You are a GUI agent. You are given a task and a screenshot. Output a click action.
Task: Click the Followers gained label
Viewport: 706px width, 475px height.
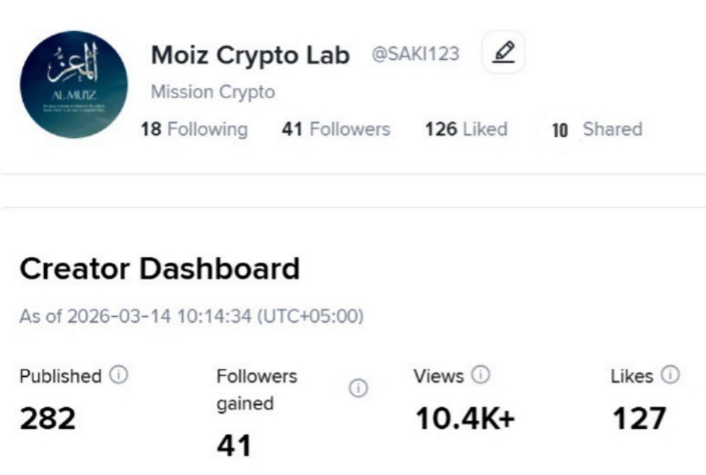[x=257, y=389]
